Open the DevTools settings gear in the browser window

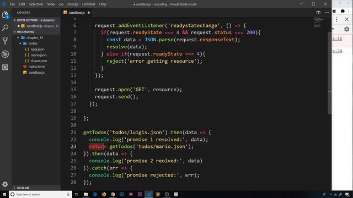(346, 29)
